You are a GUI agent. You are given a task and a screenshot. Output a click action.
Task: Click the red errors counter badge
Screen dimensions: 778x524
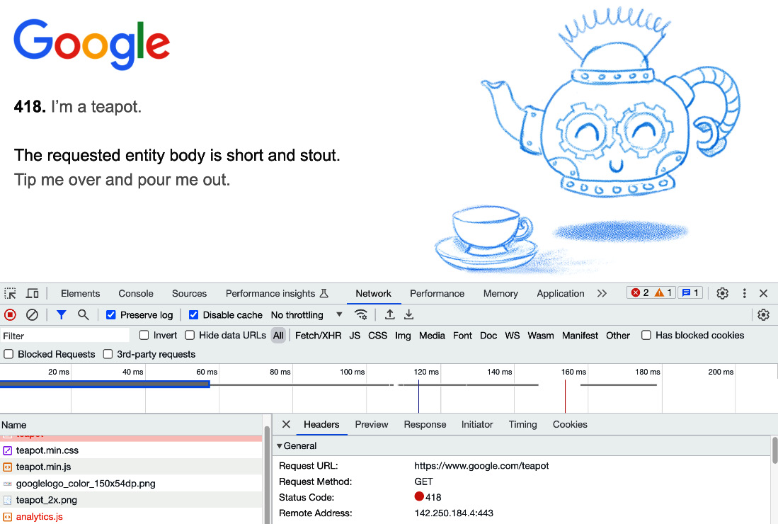click(640, 292)
